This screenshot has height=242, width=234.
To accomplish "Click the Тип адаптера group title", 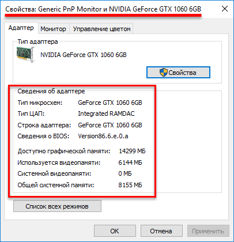I will 37,41.
